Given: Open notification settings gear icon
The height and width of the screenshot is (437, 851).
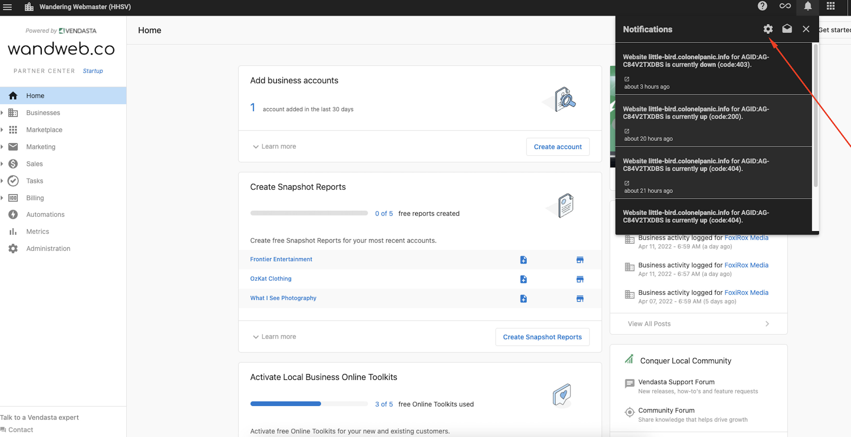Looking at the screenshot, I should pyautogui.click(x=767, y=29).
